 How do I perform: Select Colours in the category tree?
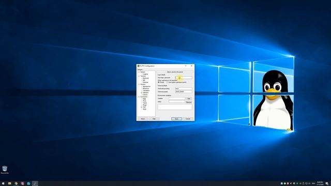point(145,95)
